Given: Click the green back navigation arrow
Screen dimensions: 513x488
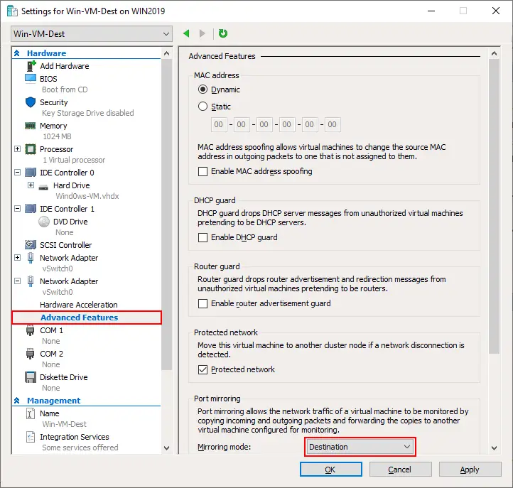Looking at the screenshot, I should [186, 33].
